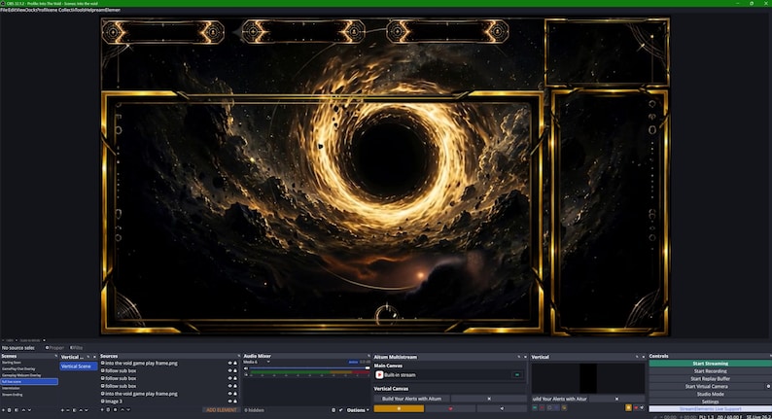
Task: Click Start Streaming button
Action: click(710, 364)
